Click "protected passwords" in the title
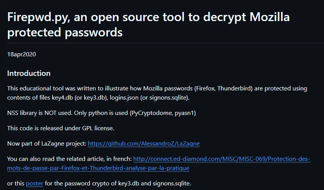The width and height of the screenshot is (324, 190). click(64, 33)
